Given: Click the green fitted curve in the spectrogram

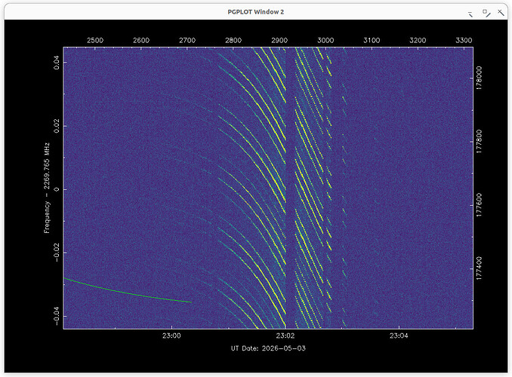Looking at the screenshot, I should click(128, 293).
